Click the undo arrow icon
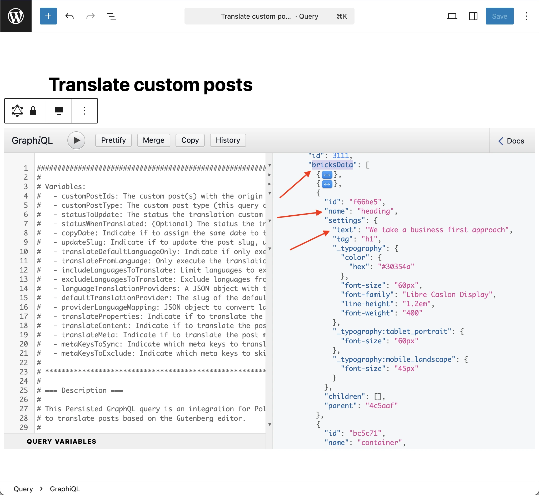This screenshot has height=495, width=539. [69, 16]
